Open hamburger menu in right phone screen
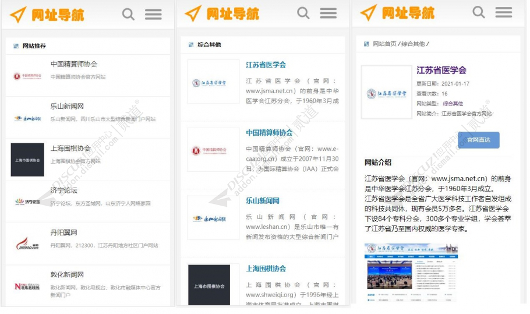The width and height of the screenshot is (530, 314). click(x=504, y=12)
